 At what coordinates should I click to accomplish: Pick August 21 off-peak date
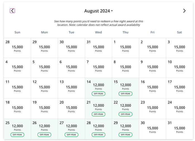coord(99,108)
